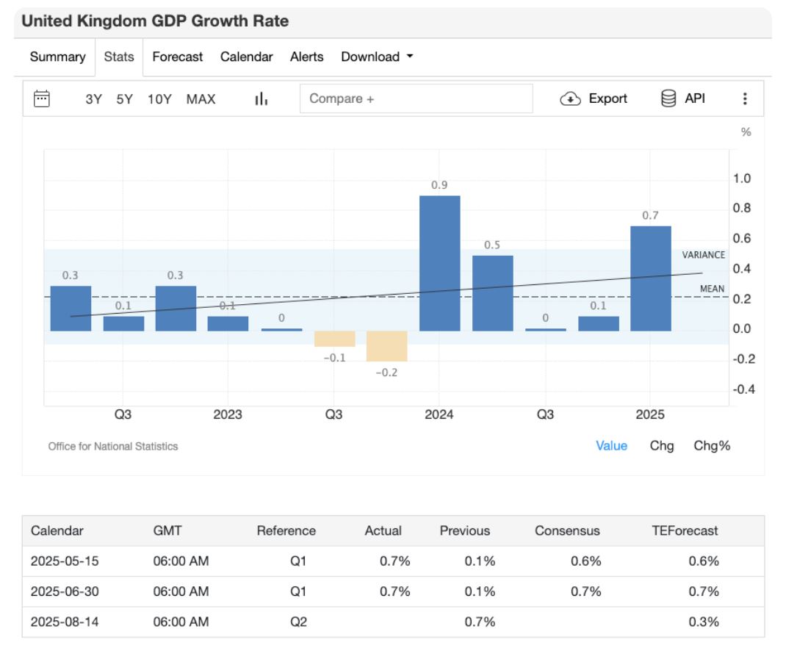Select the Chg display option

point(661,445)
